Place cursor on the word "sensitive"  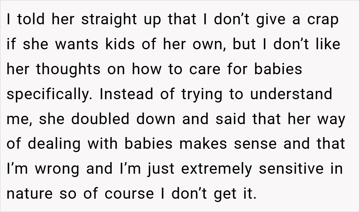pyautogui.click(x=291, y=168)
